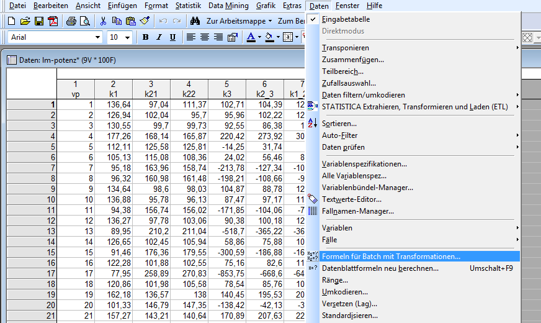Click cell containing -853,75
This screenshot has height=323, width=541.
[227, 273]
